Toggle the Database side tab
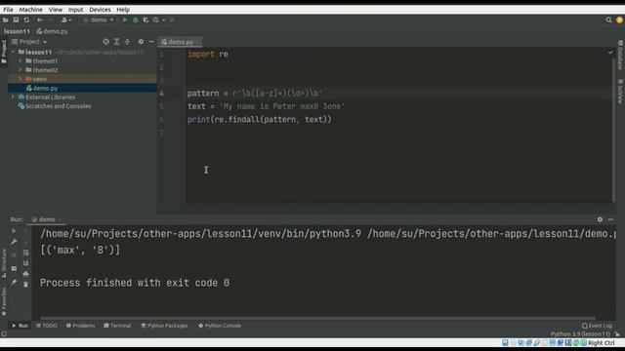 point(620,55)
